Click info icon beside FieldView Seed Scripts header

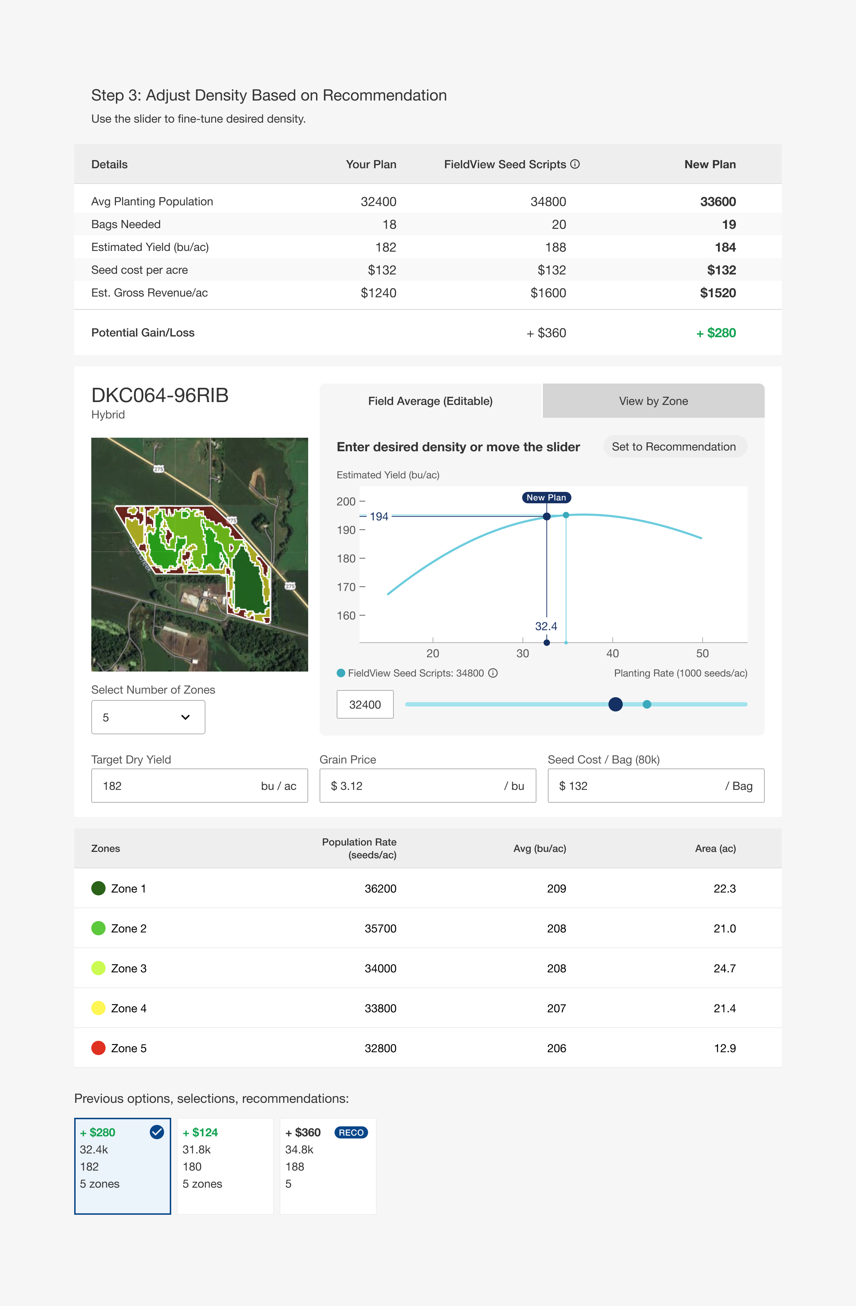coord(575,164)
